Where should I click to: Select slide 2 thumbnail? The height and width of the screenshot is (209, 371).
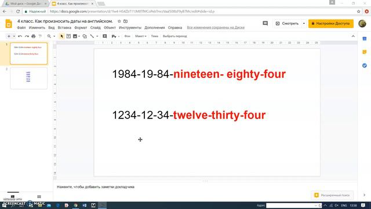click(28, 78)
